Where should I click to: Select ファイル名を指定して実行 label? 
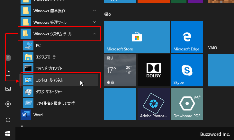55,103
